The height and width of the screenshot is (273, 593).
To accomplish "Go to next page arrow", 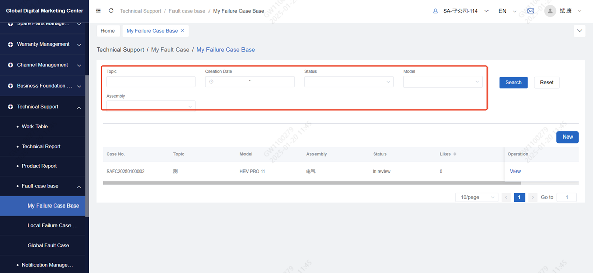I will tap(533, 197).
